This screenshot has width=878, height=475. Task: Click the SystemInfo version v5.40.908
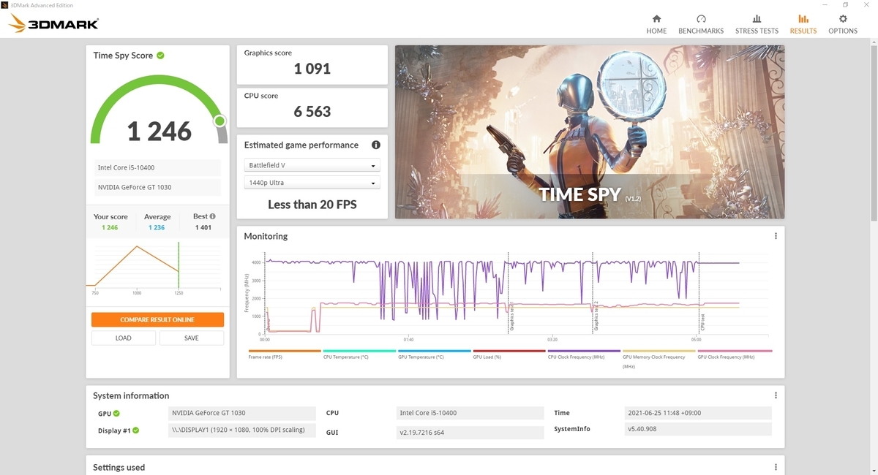698,429
